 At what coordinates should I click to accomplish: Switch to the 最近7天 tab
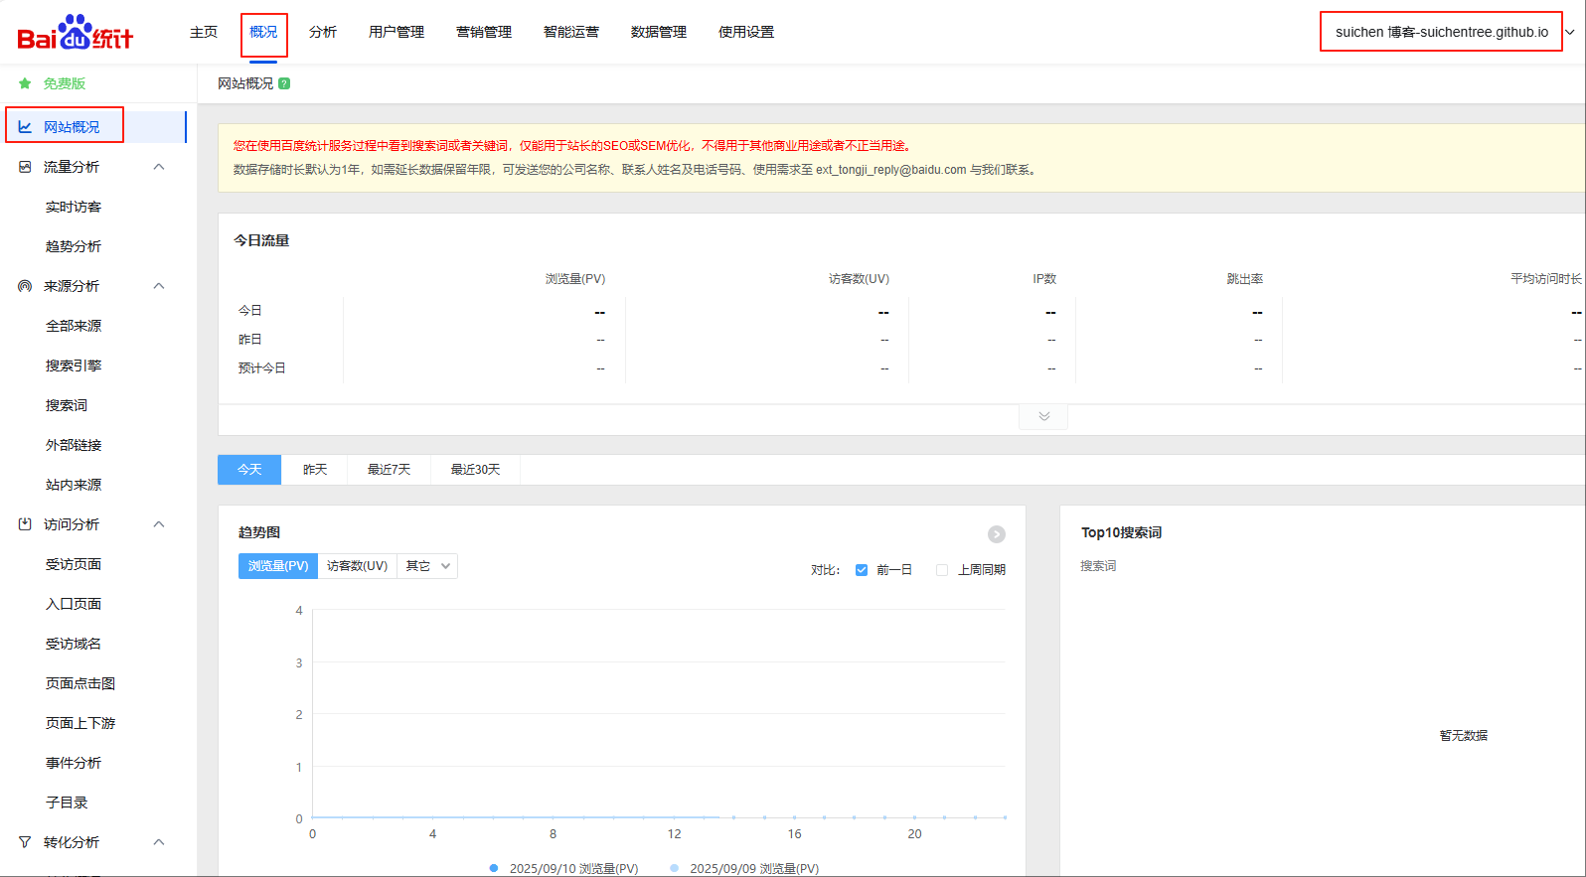[x=389, y=470]
